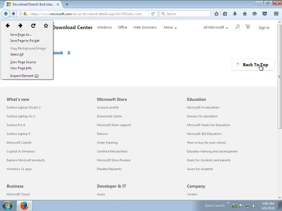Click the Download Center heading link
Image resolution: width=282 pixels, height=211 pixels.
tap(73, 27)
